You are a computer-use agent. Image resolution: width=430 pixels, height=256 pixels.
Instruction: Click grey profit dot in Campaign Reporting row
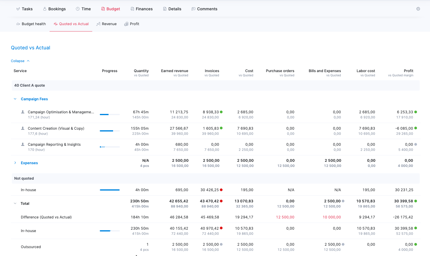click(416, 145)
